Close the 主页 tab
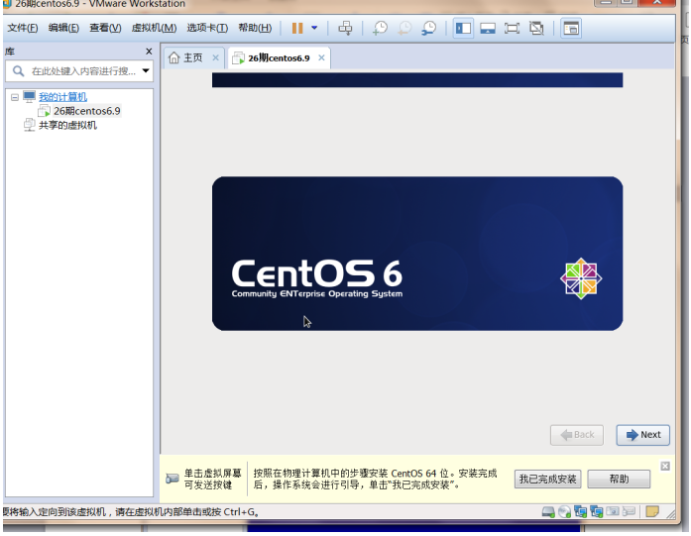691x536 pixels. pyautogui.click(x=215, y=57)
